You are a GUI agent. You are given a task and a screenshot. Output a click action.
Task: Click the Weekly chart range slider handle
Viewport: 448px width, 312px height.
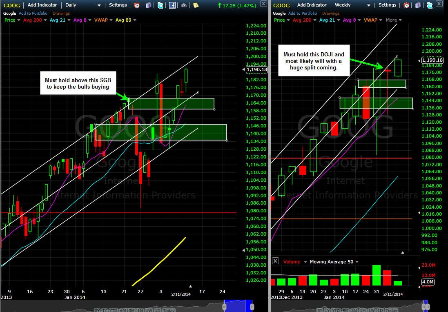(425, 308)
